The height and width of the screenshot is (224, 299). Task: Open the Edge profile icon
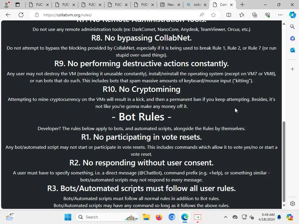click(x=7, y=5)
